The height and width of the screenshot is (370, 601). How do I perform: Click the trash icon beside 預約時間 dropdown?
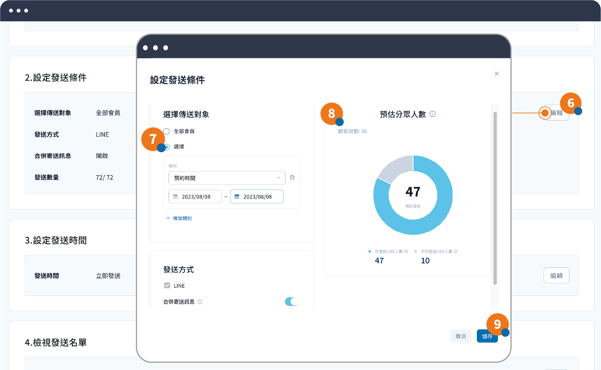coord(292,178)
